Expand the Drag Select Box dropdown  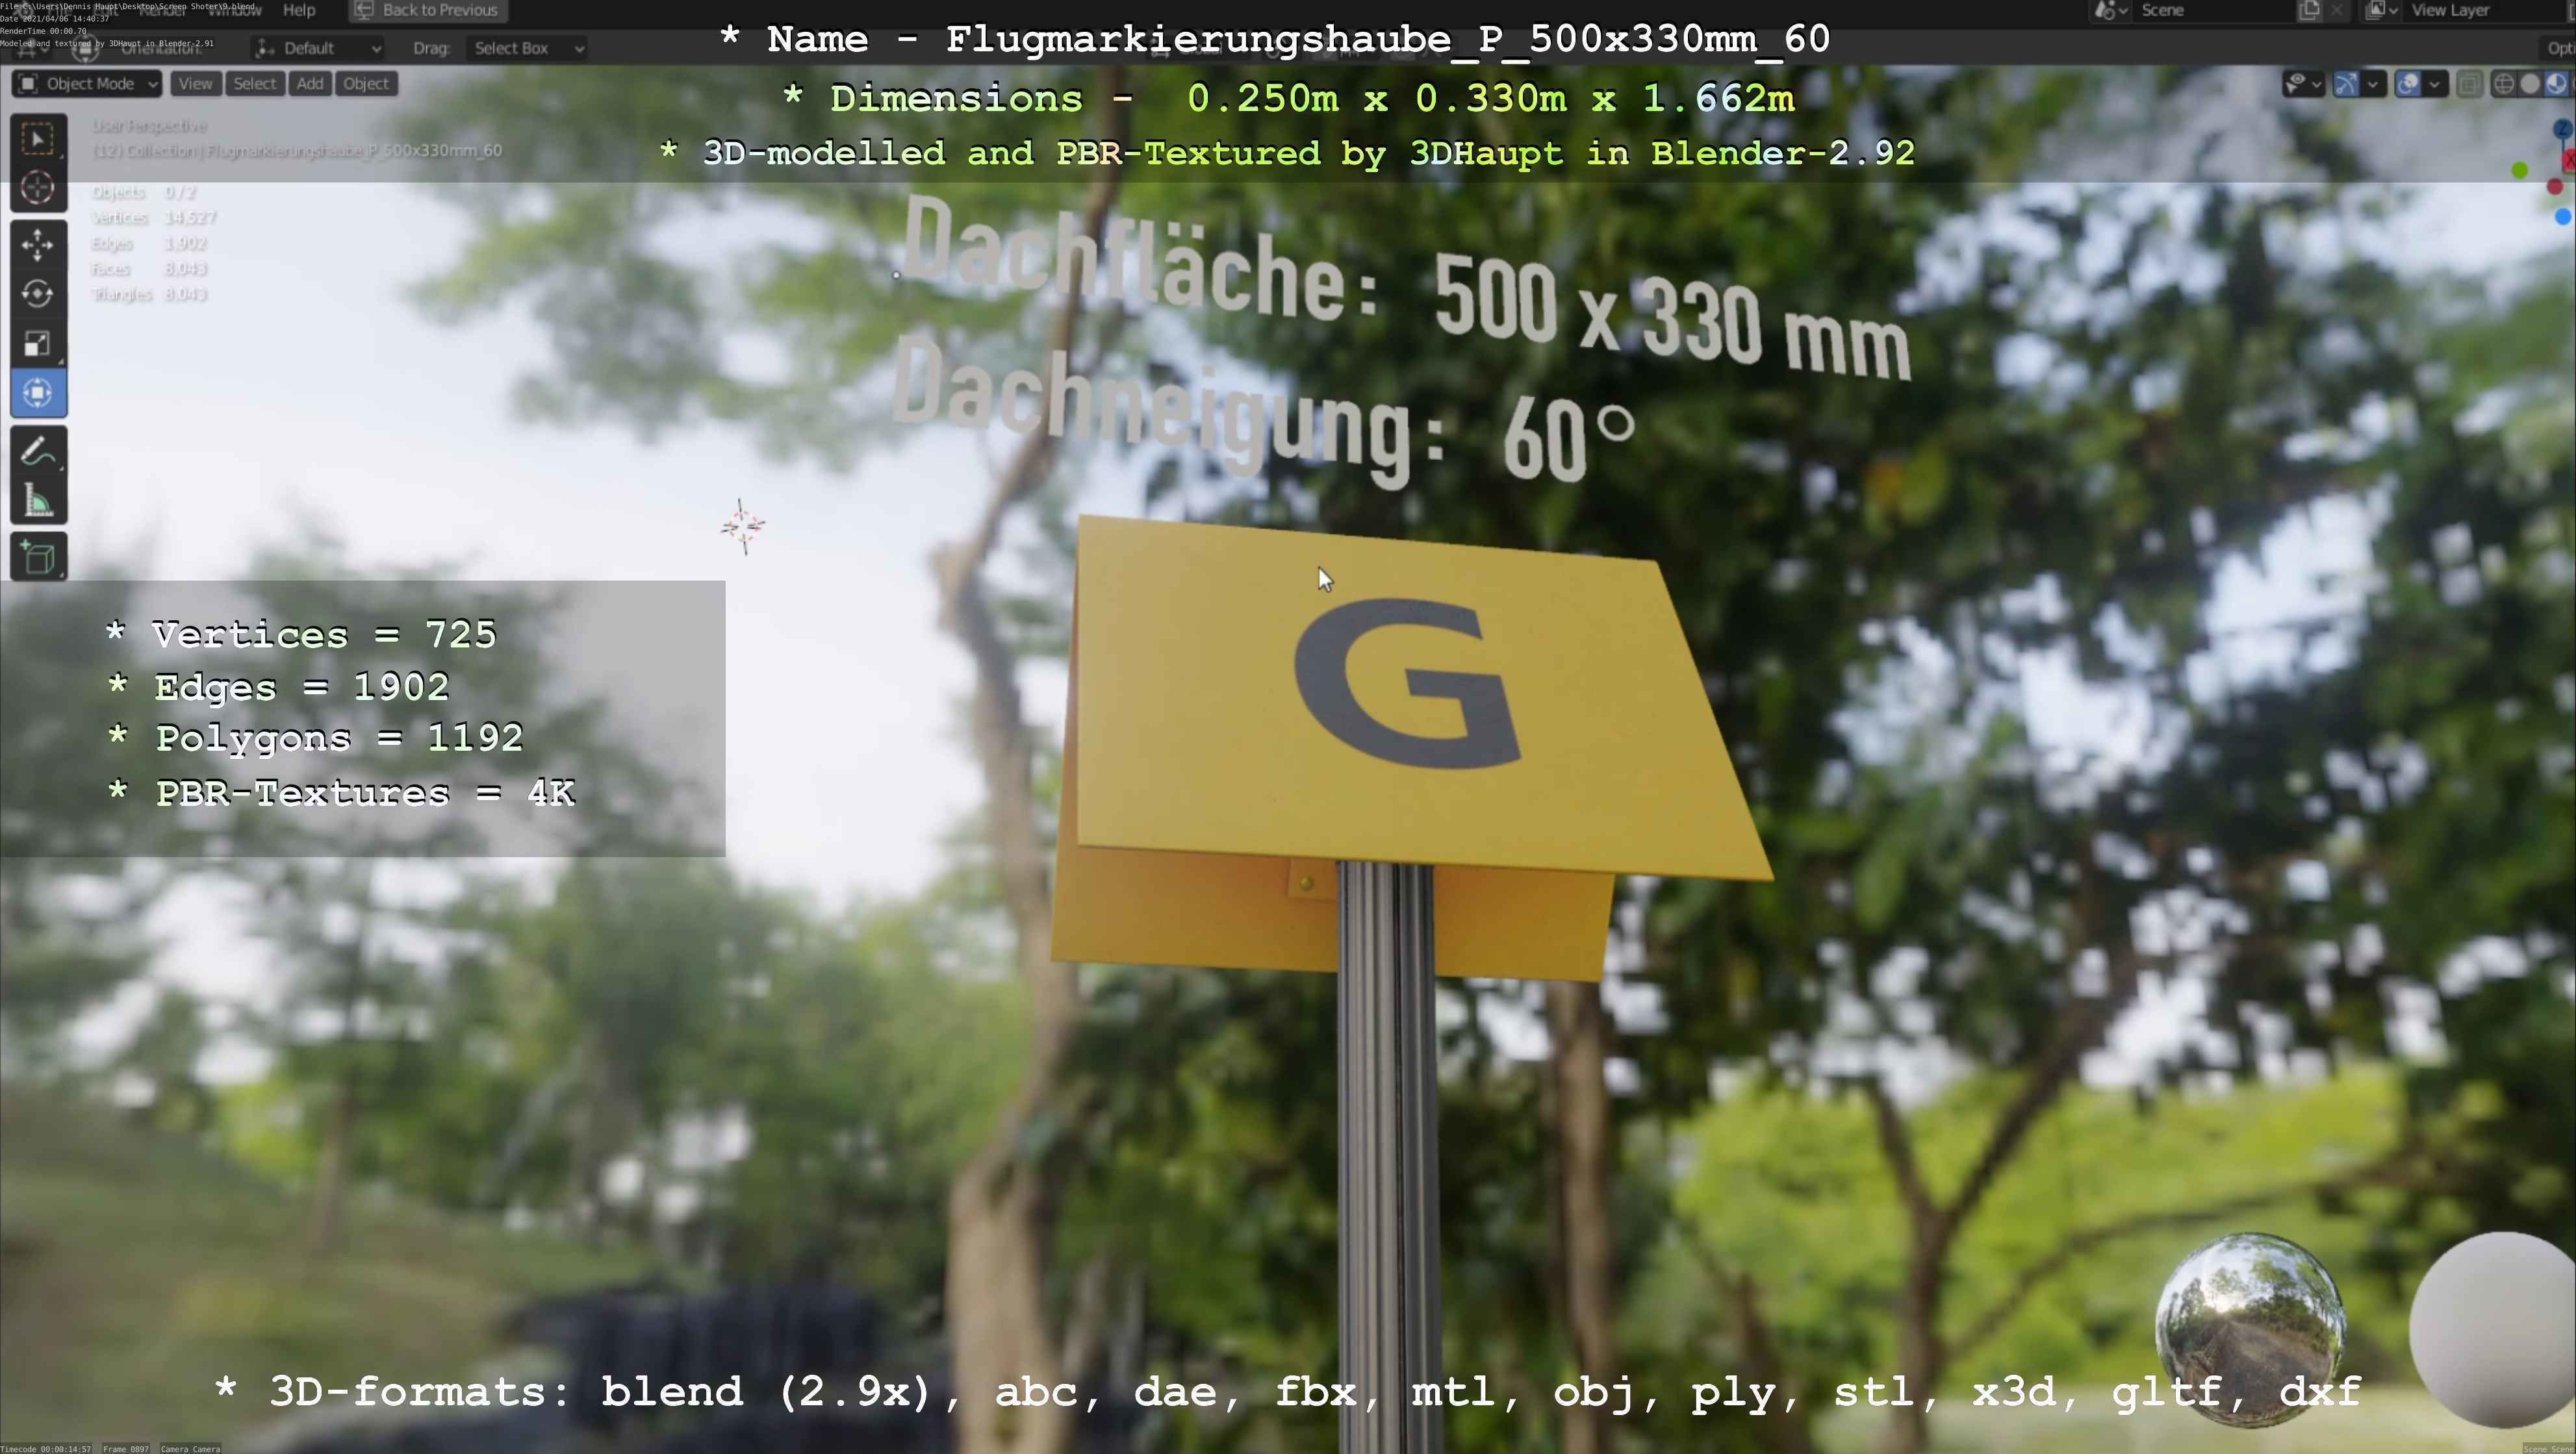[x=528, y=48]
